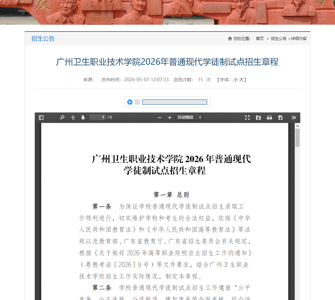Click the article title 广州卫生职业技术学院2026年普通现代学徒制试点招生章程
The height and width of the screenshot is (300, 335).
point(167,62)
